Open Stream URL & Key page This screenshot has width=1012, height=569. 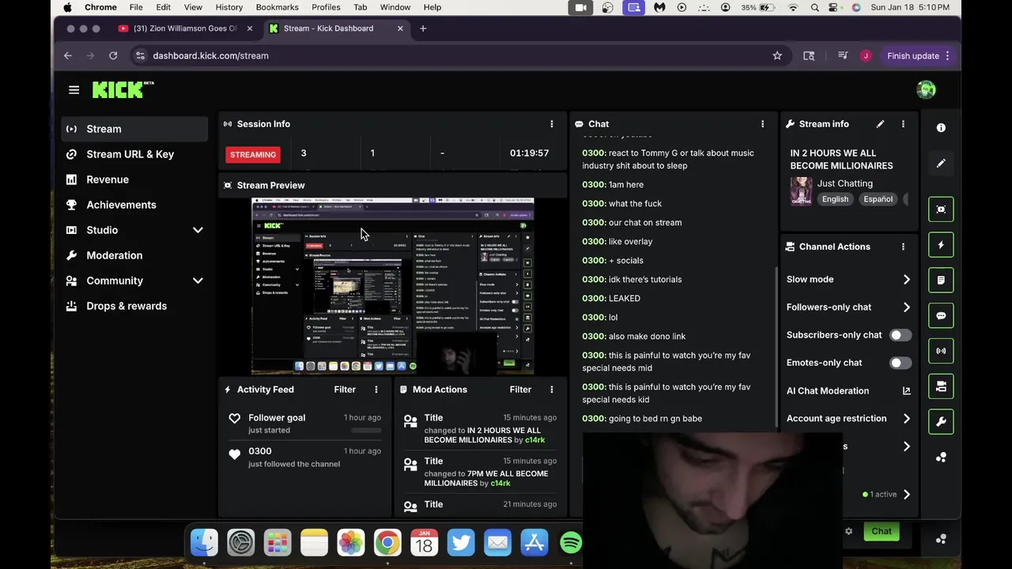tap(135, 154)
